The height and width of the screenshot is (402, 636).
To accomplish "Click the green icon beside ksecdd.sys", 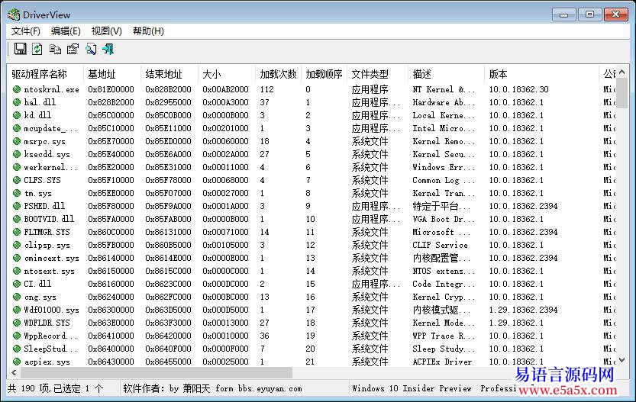I will [17, 154].
